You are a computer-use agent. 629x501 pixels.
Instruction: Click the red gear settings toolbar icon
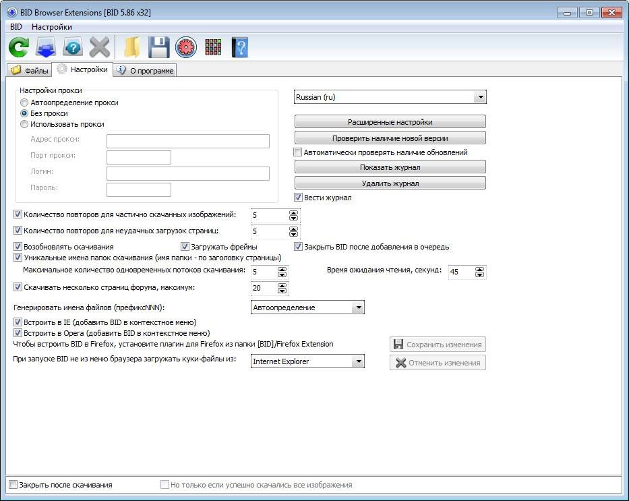[x=186, y=47]
